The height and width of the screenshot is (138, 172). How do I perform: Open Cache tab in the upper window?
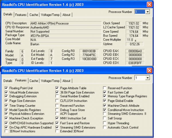34,15
